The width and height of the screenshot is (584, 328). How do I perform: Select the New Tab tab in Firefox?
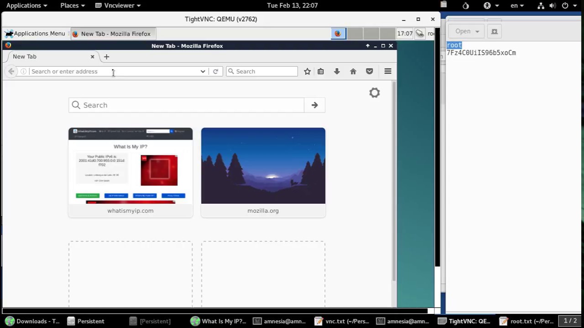point(50,56)
